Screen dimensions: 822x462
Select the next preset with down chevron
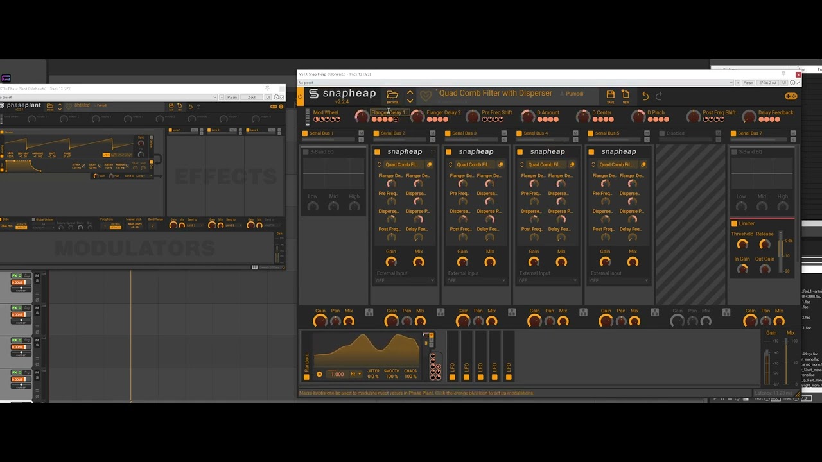(x=410, y=100)
